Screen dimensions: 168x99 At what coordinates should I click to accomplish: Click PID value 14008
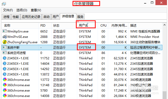pyautogui.click(x=45, y=96)
